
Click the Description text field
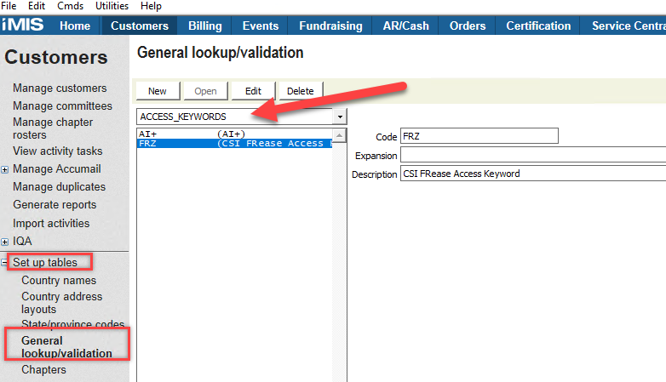(x=532, y=174)
